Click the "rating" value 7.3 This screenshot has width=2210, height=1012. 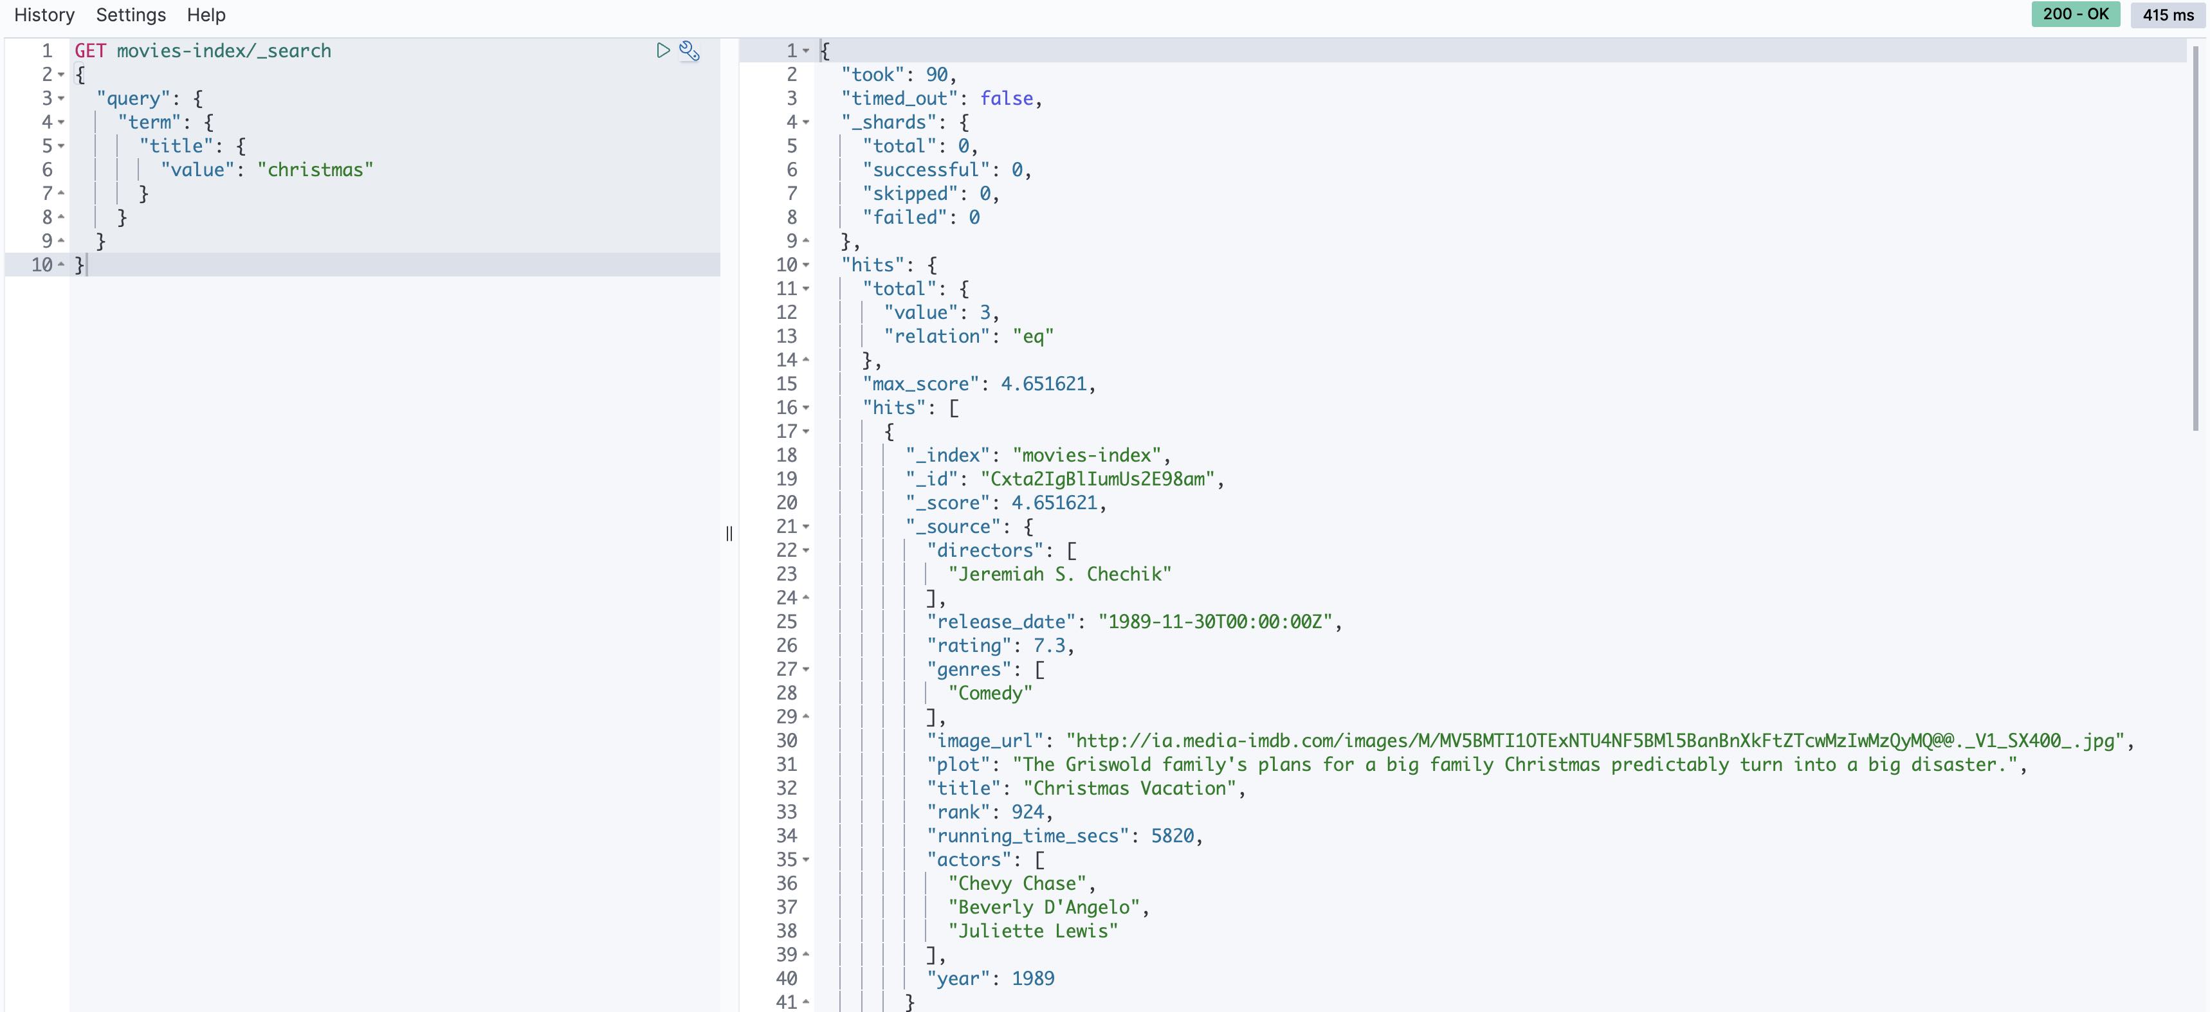1048,646
